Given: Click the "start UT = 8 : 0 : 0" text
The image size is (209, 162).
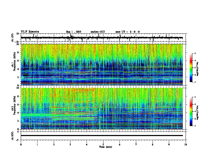Looking at the screenshot, I should click(x=127, y=32).
